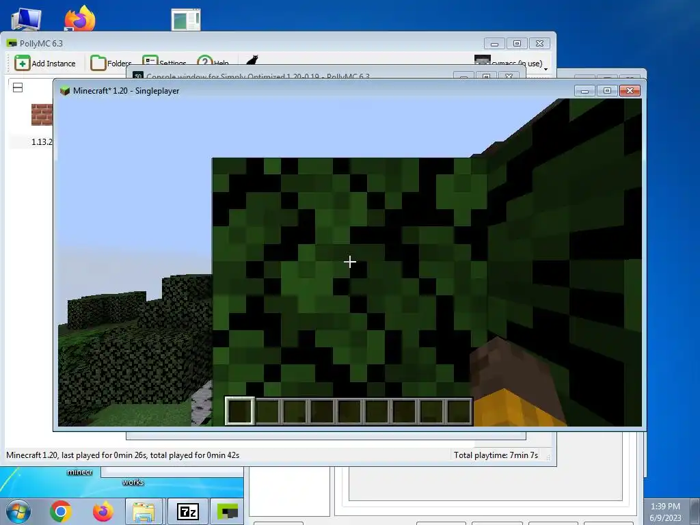
Task: Select the second hotbar slot in Minecraft
Action: 267,411
